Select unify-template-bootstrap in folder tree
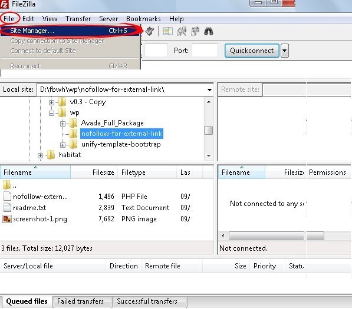Viewport: 352px width, 309px height. [x=121, y=144]
